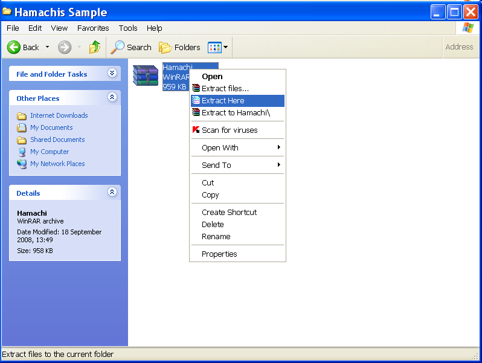Click the WinRAR icon beside Extract to Hamachi
The width and height of the screenshot is (482, 363).
click(196, 112)
